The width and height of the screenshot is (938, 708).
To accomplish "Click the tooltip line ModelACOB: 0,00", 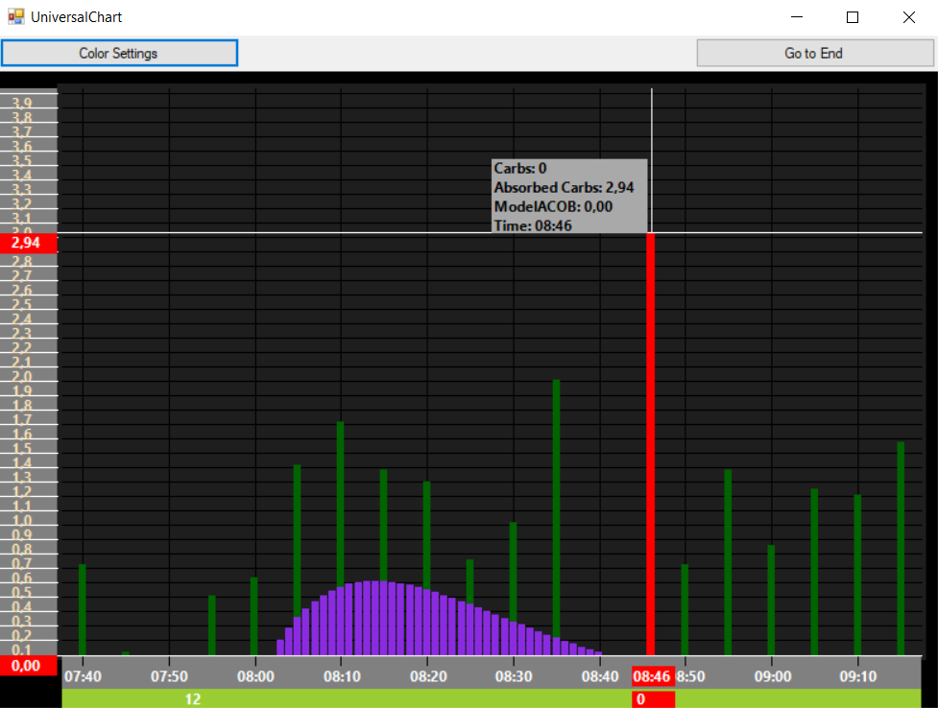I will (553, 206).
